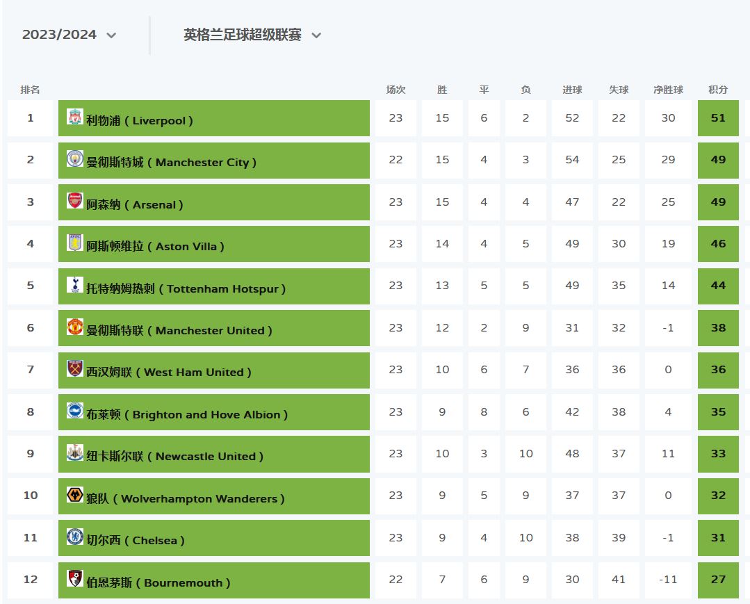Click the West Ham United badge

75,369
